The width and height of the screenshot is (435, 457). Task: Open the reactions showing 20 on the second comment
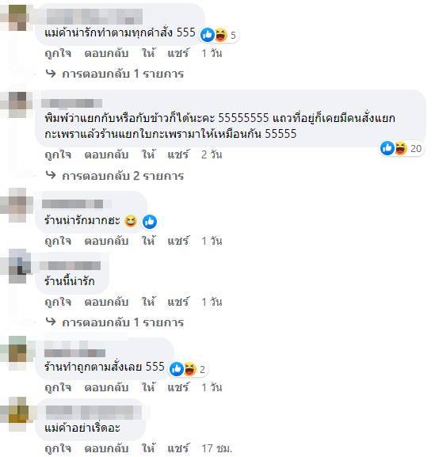click(x=402, y=148)
